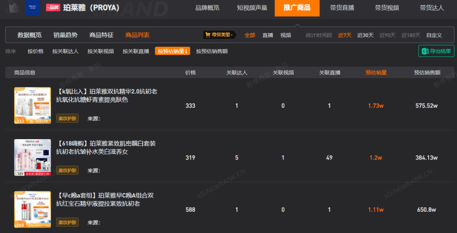Click the red 品牌 badge
Screen dimensions: 457x233
click(x=53, y=8)
